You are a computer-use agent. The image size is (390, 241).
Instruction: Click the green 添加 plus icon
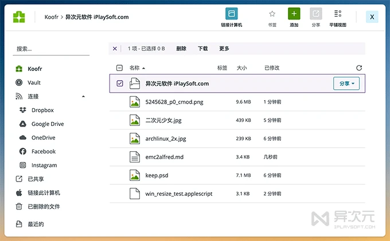[294, 13]
